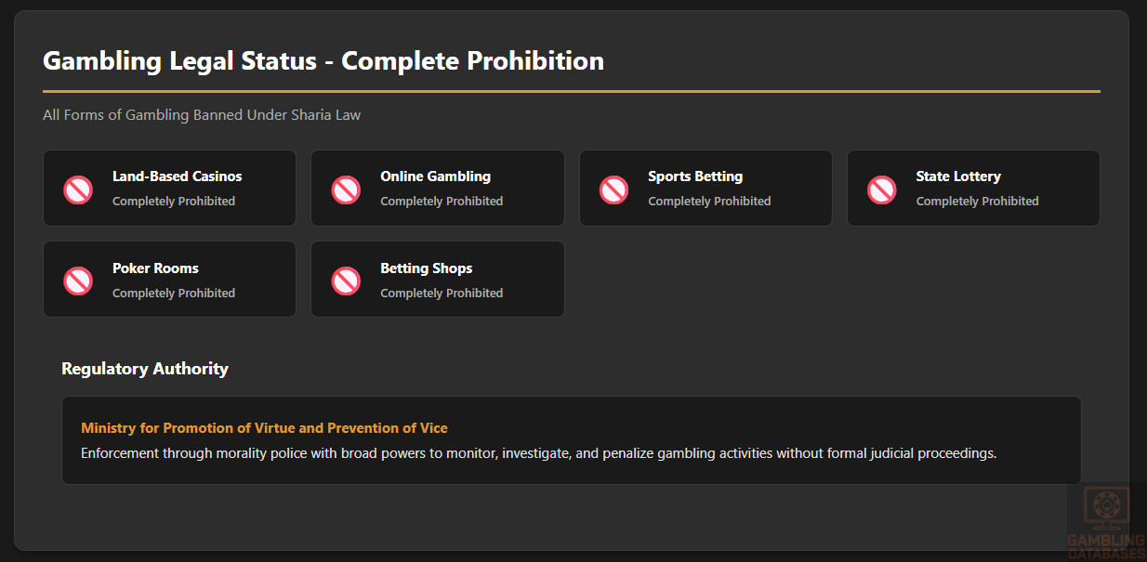Click the Regulatory Authority section heading
The height and width of the screenshot is (562, 1147).
tap(144, 369)
